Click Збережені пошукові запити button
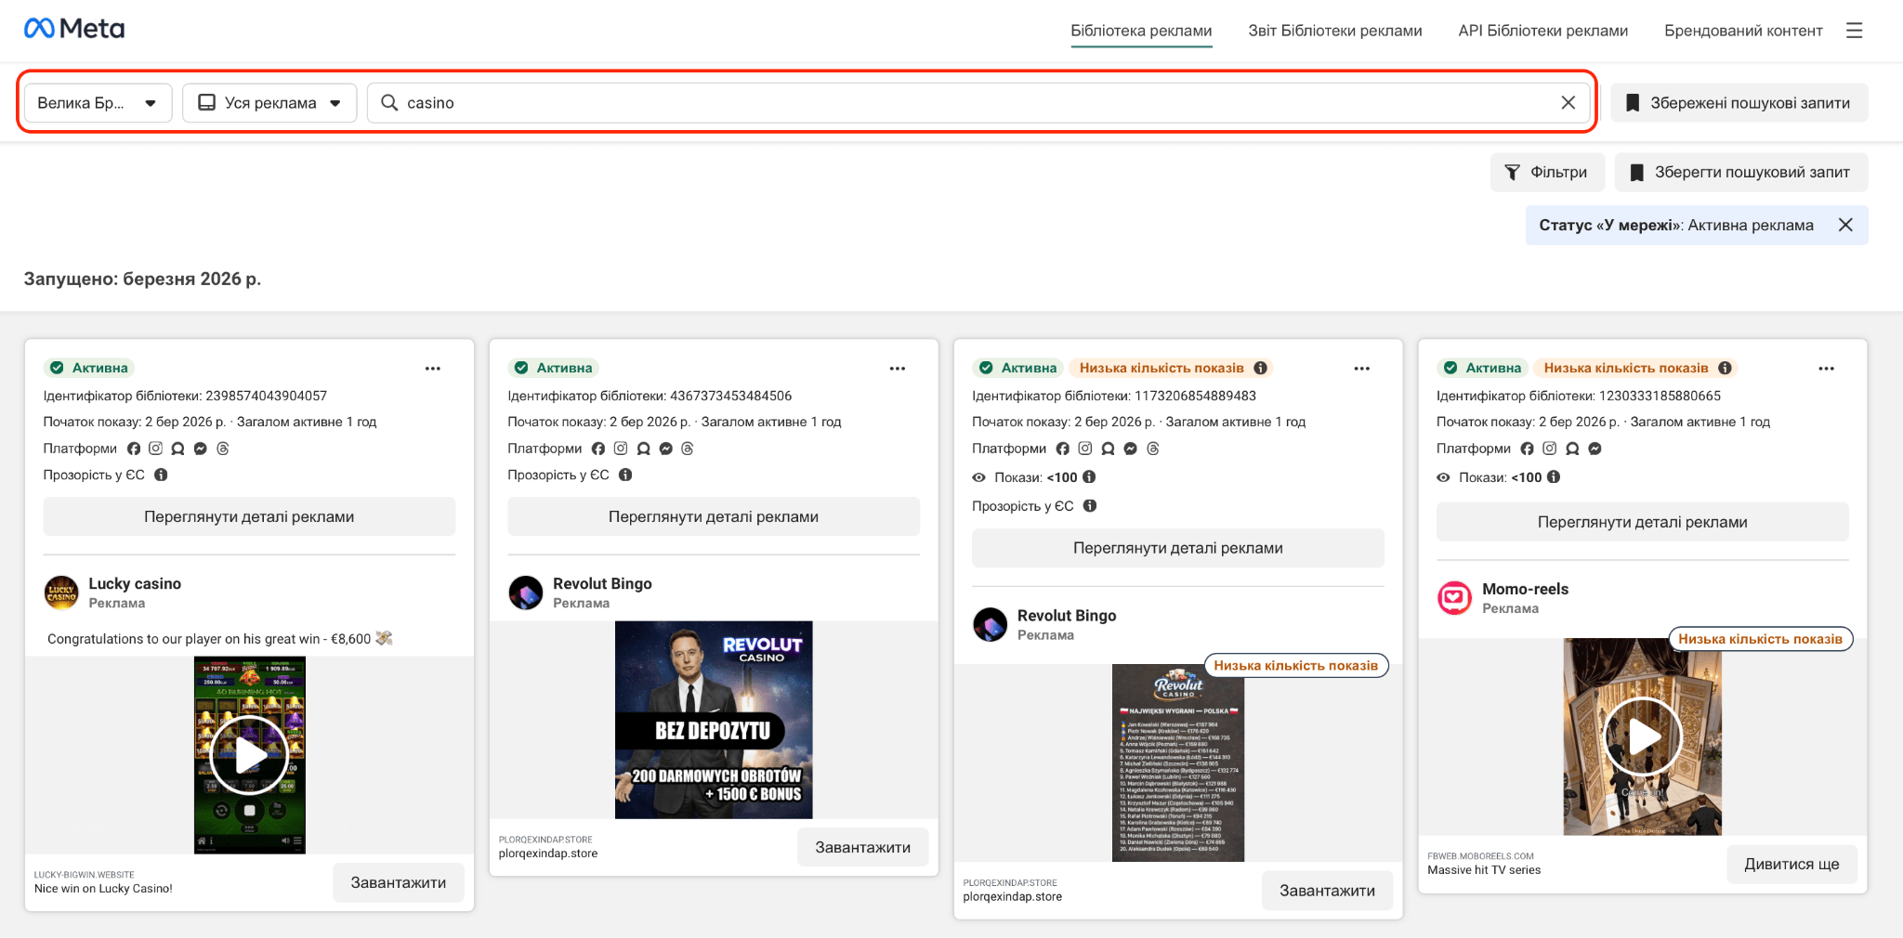Viewport: 1903px width, 938px height. pos(1739,103)
